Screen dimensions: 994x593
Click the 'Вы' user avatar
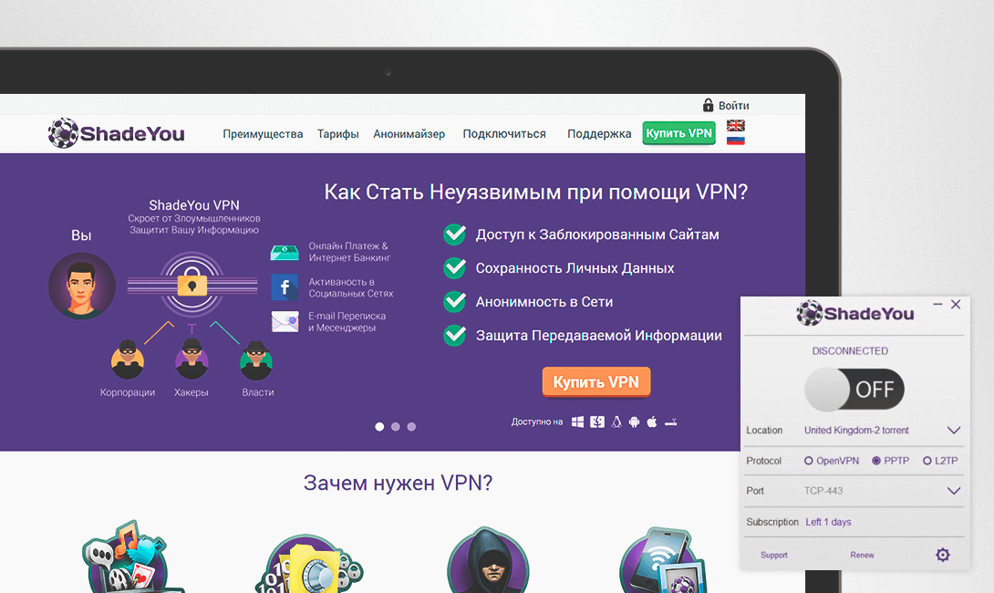tap(82, 286)
